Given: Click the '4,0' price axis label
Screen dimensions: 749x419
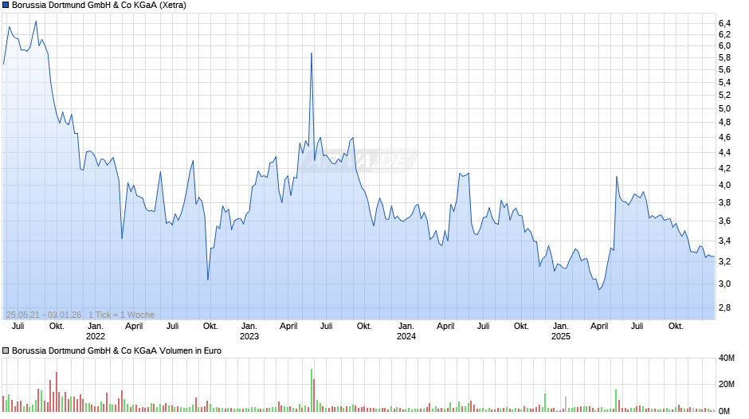Looking at the screenshot, I should click(x=724, y=185).
